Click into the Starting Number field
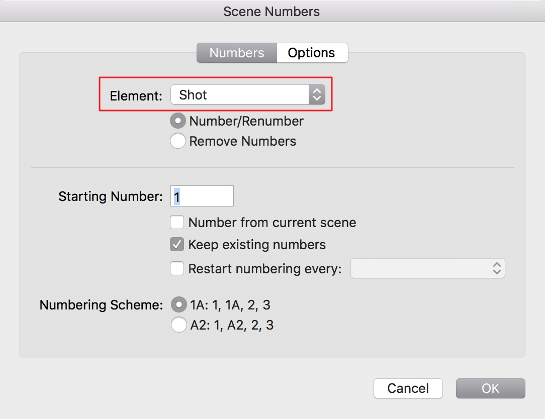The width and height of the screenshot is (545, 419). tap(202, 196)
